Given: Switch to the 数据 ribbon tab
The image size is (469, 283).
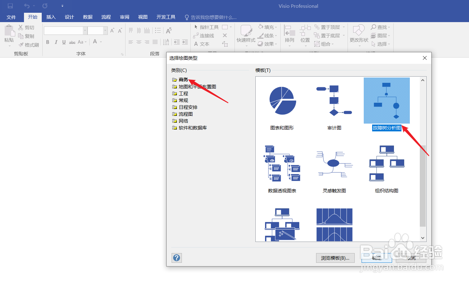Looking at the screenshot, I should [x=88, y=17].
